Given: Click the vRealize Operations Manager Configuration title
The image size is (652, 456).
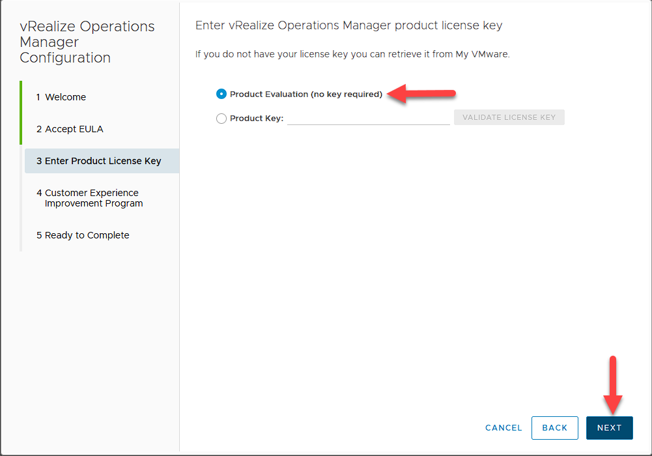Looking at the screenshot, I should pyautogui.click(x=87, y=42).
